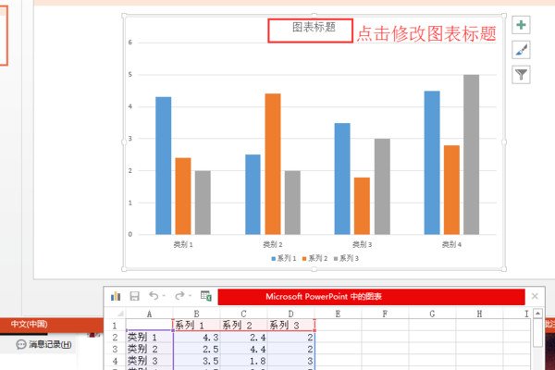The image size is (555, 370).
Task: Click chart icon in data sheet toolbar
Action: click(x=116, y=296)
